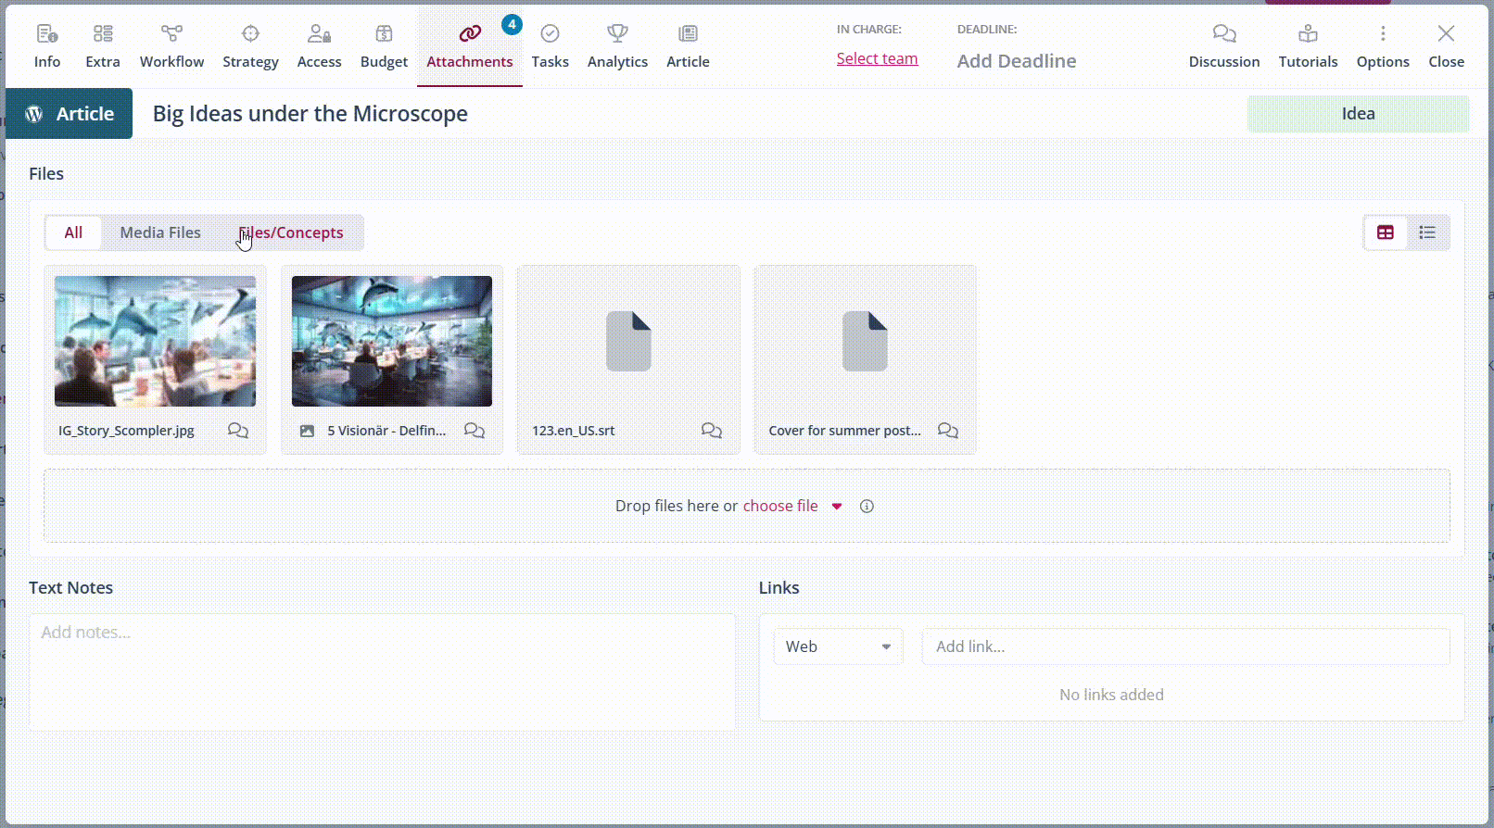Open the Strategy section
The image size is (1494, 828).
[250, 46]
